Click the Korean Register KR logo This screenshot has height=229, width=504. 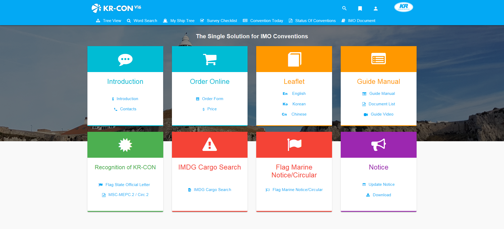[x=403, y=7]
